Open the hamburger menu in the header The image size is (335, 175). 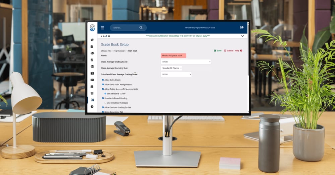[x=103, y=28]
